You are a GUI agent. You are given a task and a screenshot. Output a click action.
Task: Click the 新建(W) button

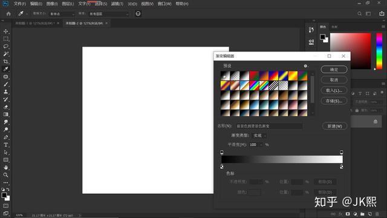pyautogui.click(x=334, y=126)
